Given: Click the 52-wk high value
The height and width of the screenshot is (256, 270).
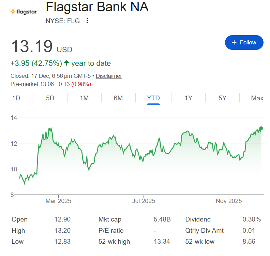Looking at the screenshot, I should (x=162, y=242).
